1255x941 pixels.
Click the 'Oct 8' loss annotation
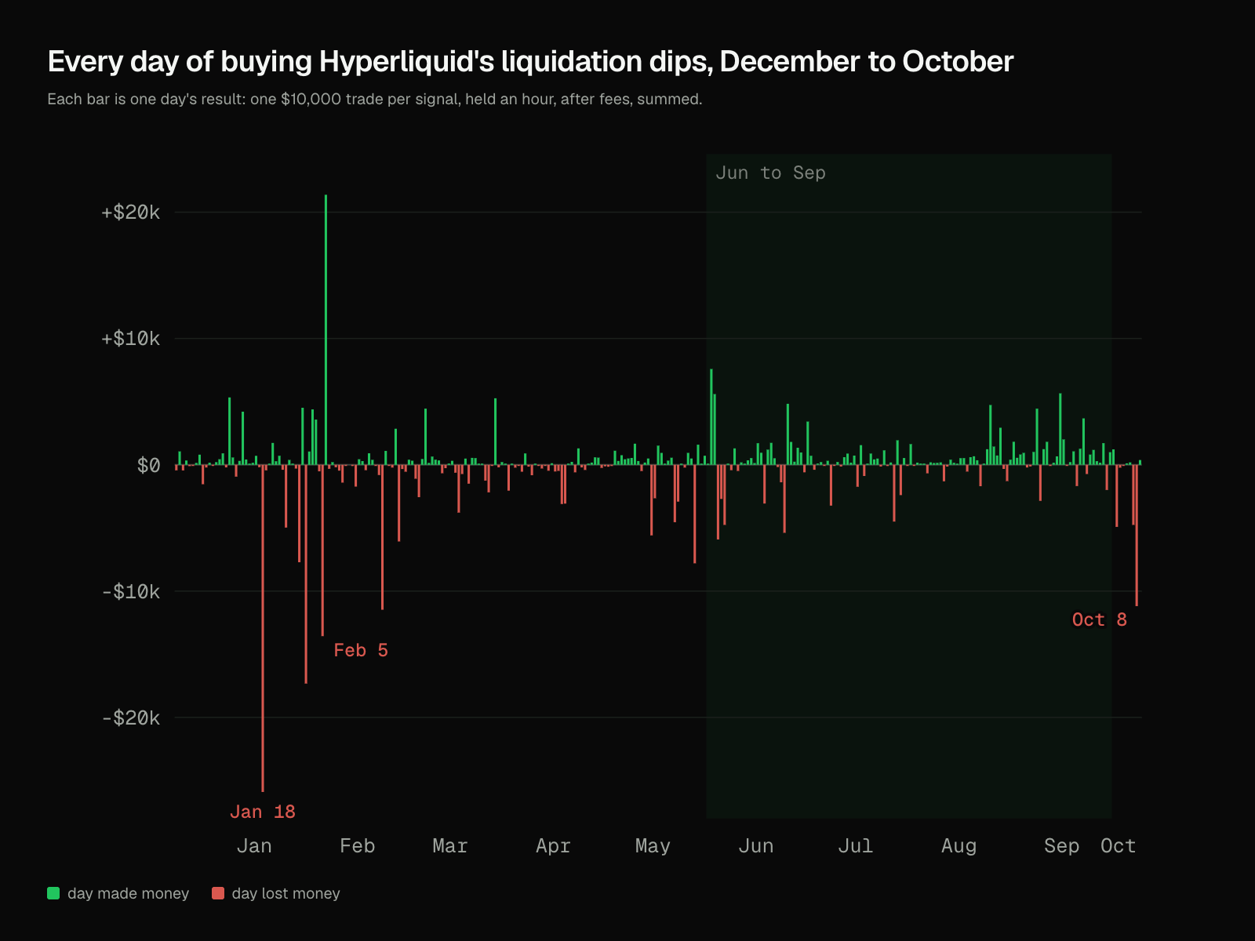click(1100, 619)
